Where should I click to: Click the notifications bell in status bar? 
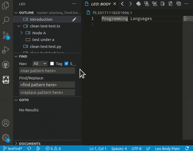coord(187,148)
